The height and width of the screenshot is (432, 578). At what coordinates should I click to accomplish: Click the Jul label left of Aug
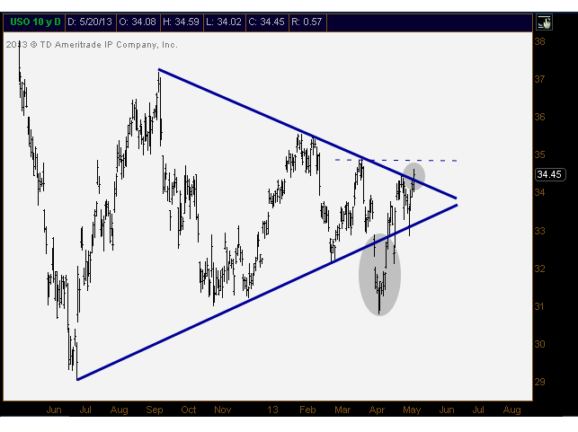coord(85,410)
